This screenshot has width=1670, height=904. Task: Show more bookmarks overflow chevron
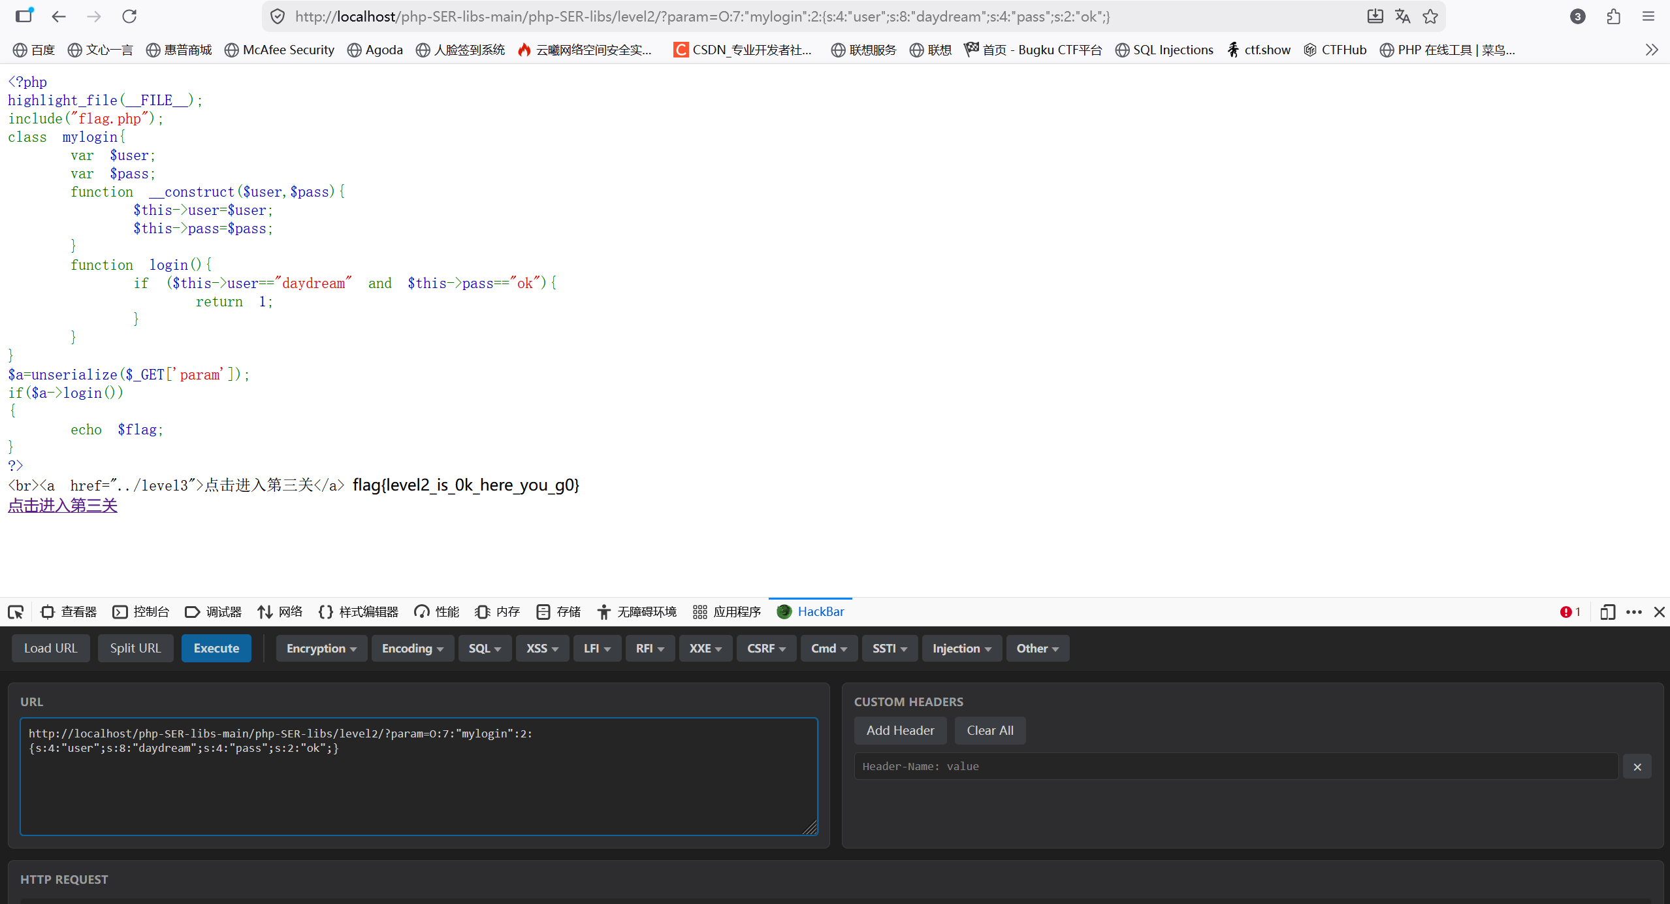1652,50
